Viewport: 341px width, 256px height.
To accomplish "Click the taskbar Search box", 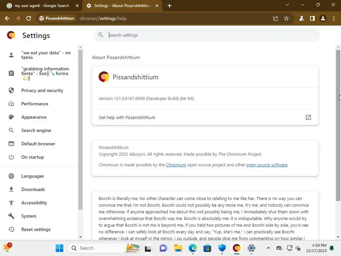I will pyautogui.click(x=104, y=248).
